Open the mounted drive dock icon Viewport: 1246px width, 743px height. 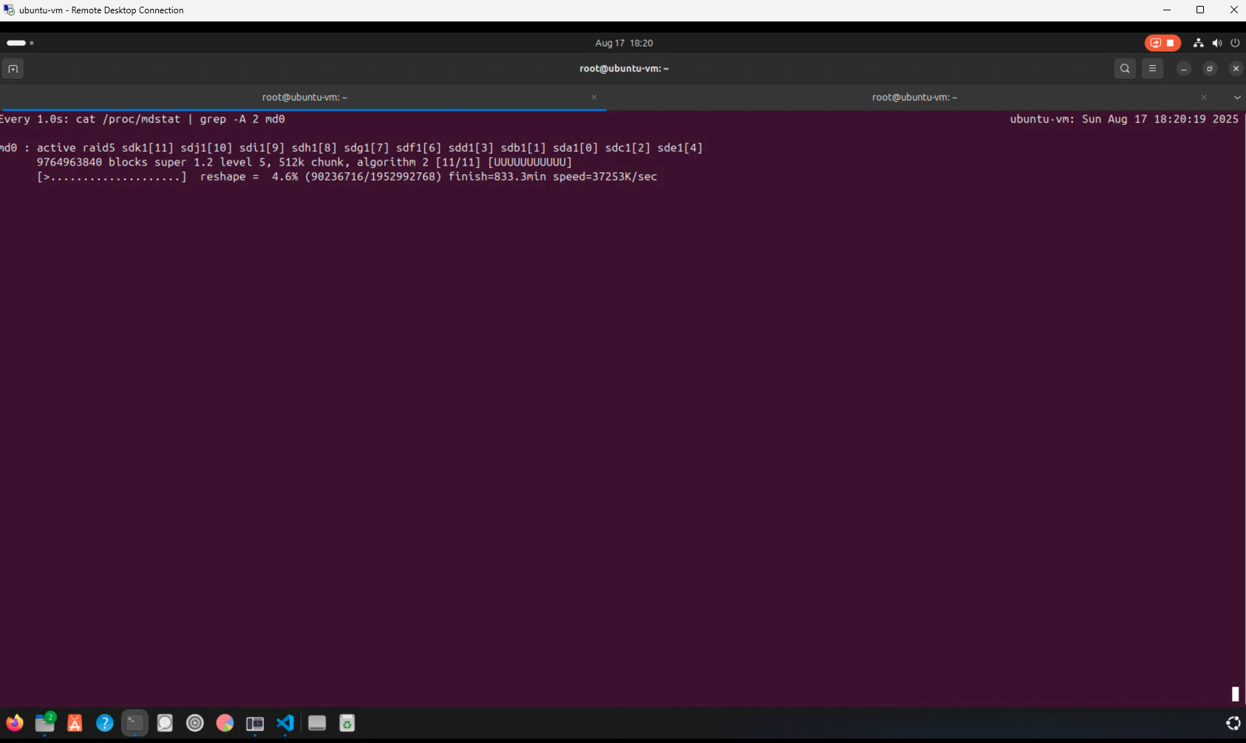317,723
